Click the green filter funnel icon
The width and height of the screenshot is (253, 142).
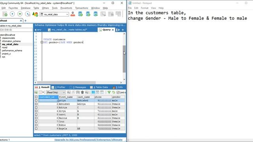tap(109, 92)
